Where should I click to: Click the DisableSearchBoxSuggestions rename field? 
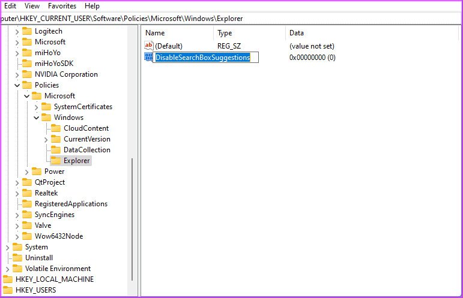coord(206,57)
